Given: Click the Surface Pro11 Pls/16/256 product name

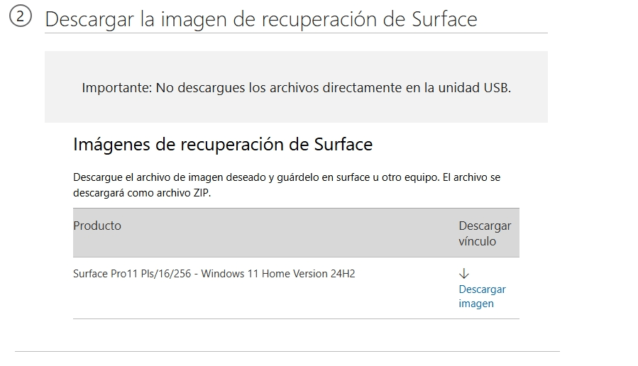Looking at the screenshot, I should click(132, 274).
